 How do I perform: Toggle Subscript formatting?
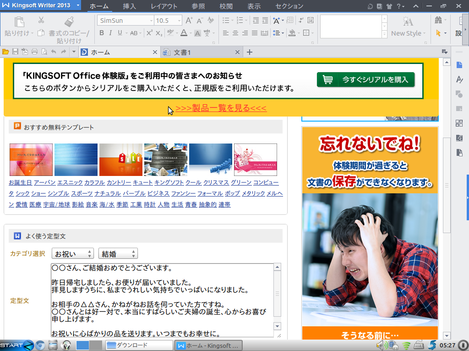click(x=159, y=33)
